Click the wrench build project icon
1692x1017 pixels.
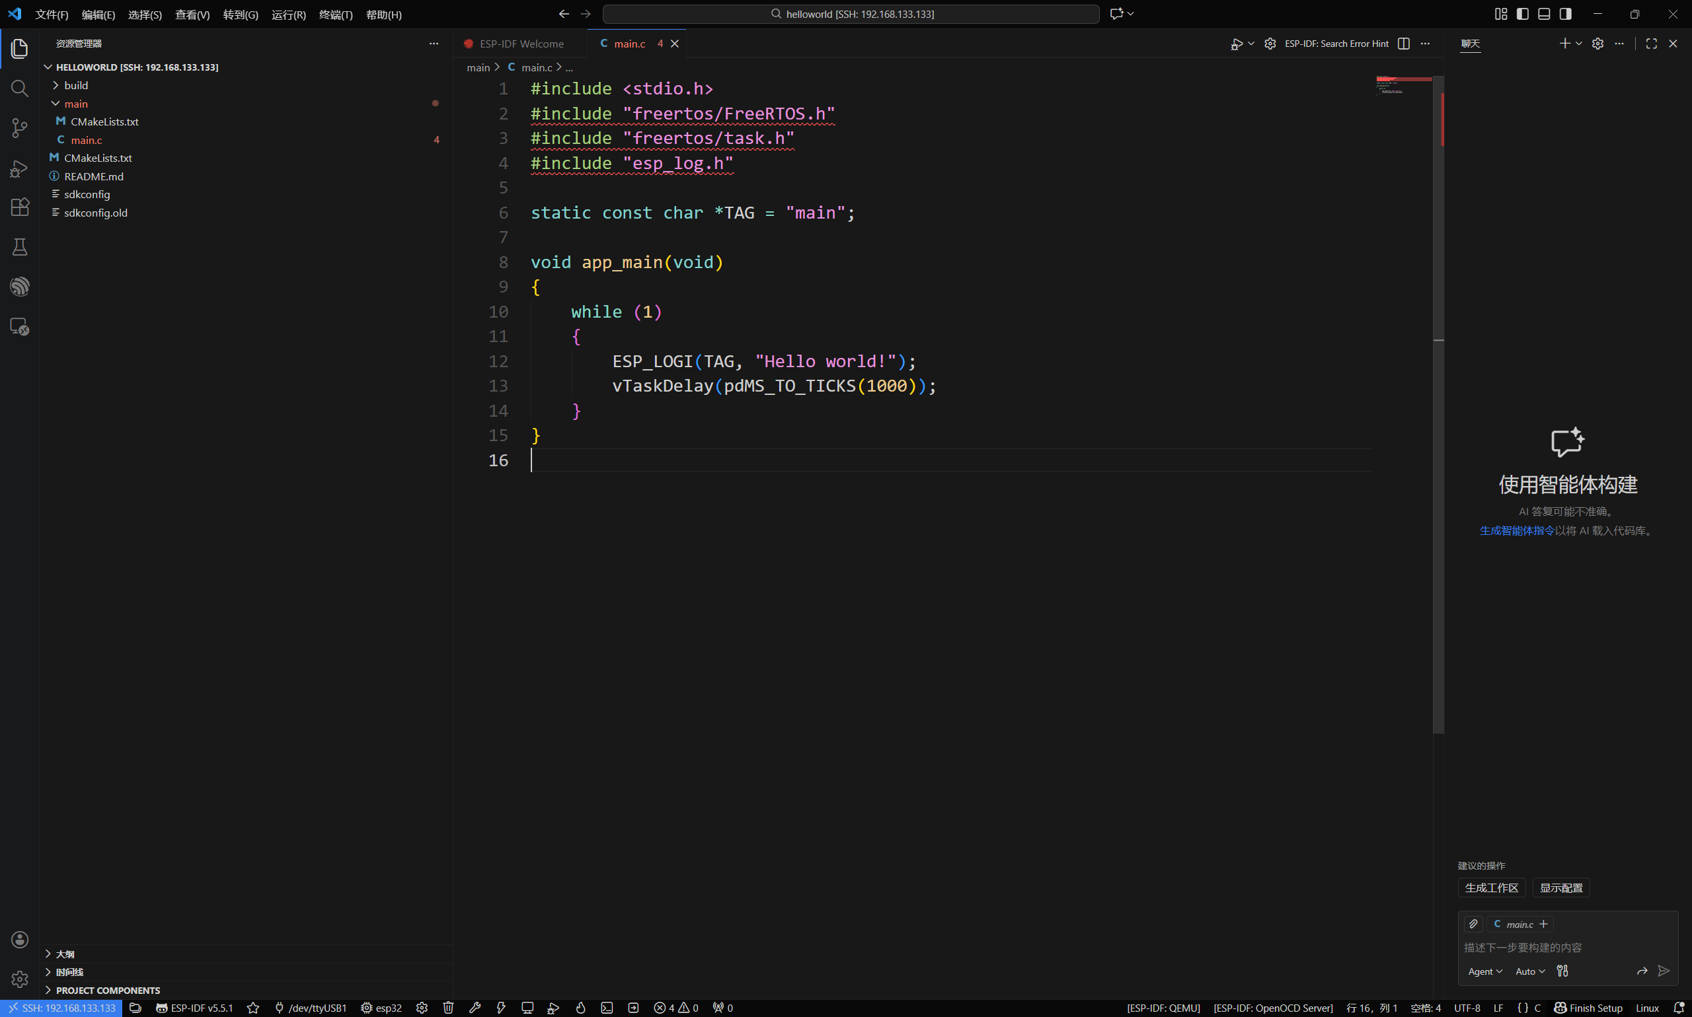[475, 1007]
